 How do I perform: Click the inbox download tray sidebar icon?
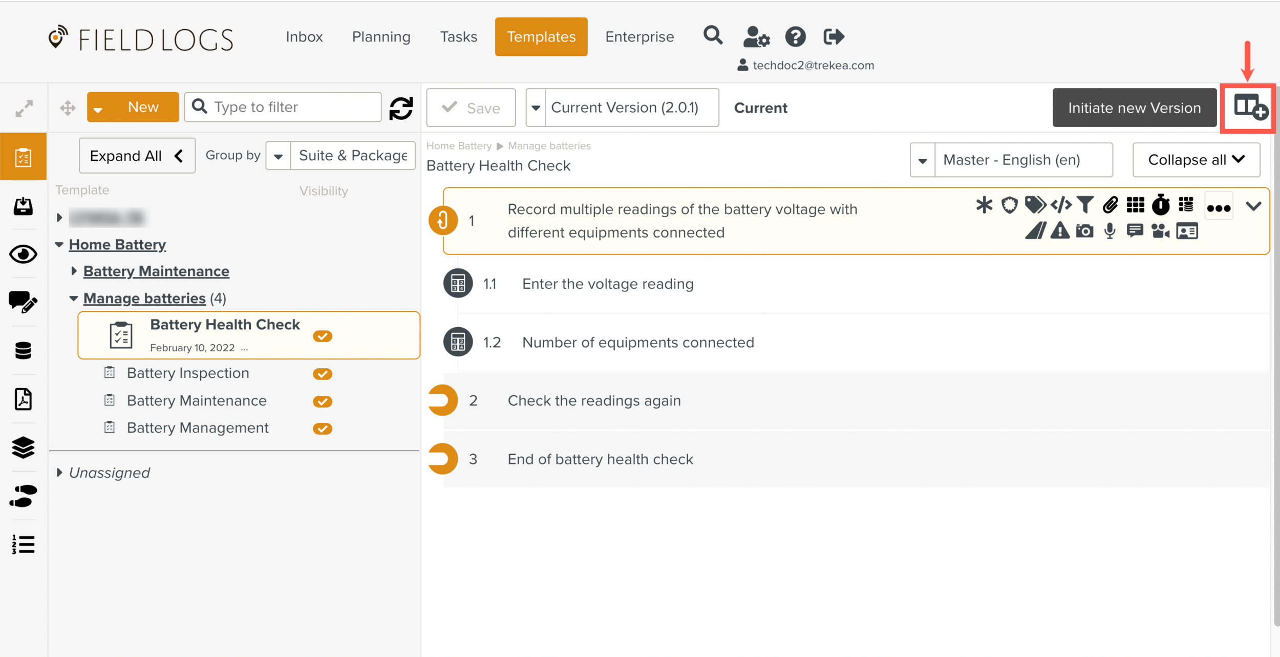(23, 206)
